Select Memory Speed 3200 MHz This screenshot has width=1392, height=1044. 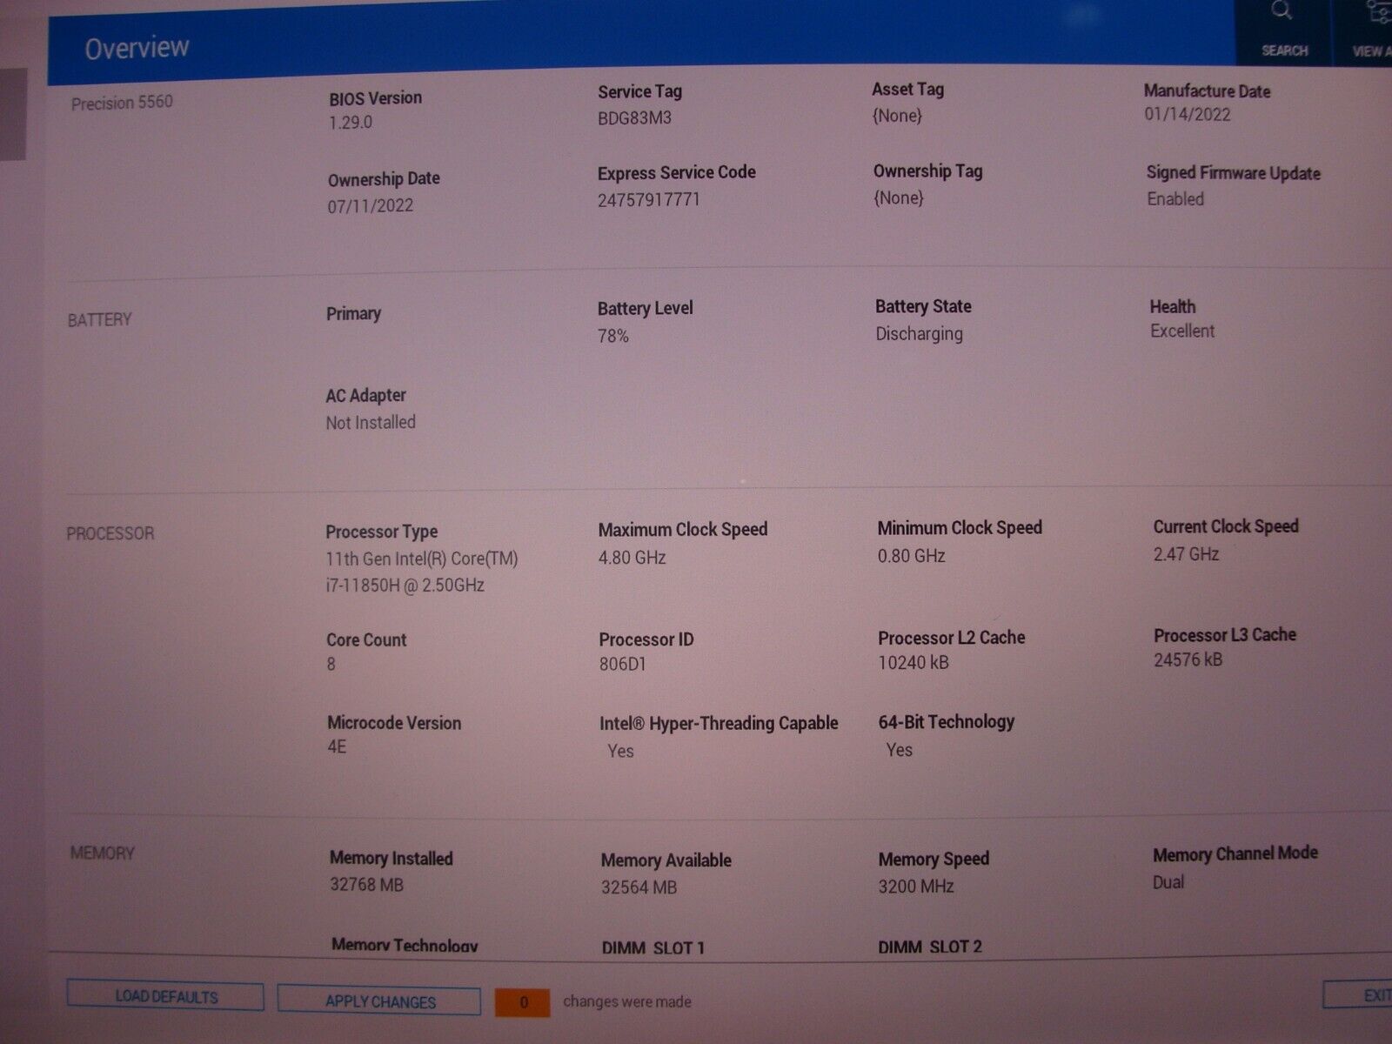(x=915, y=887)
